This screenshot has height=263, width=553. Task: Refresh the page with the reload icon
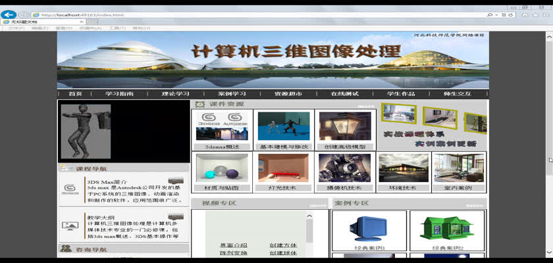[511, 14]
